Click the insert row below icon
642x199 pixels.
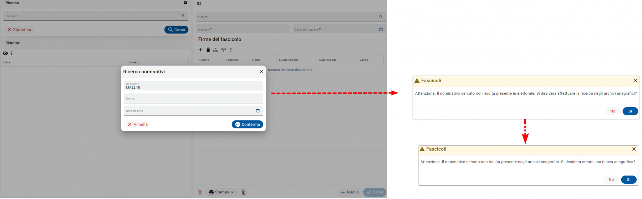(223, 50)
